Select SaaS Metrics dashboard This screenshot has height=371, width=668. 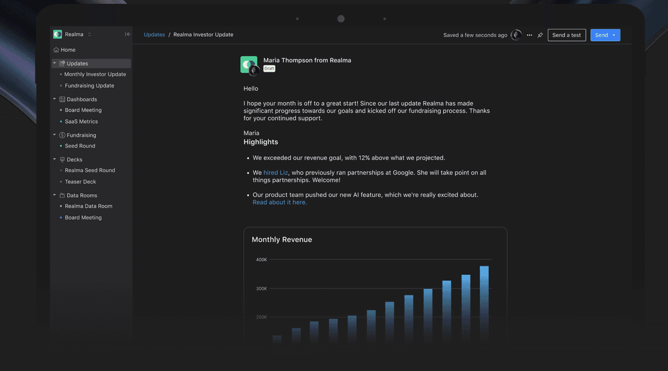click(x=81, y=121)
